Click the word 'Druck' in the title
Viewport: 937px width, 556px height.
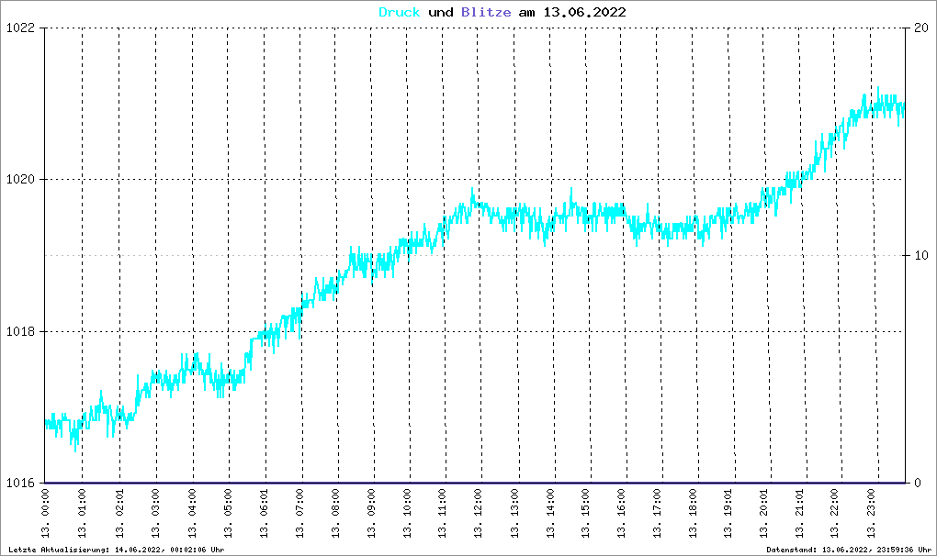coord(400,12)
